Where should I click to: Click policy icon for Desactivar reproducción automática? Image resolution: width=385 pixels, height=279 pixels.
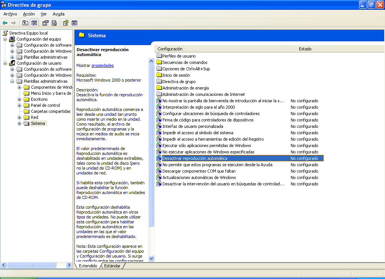click(159, 158)
